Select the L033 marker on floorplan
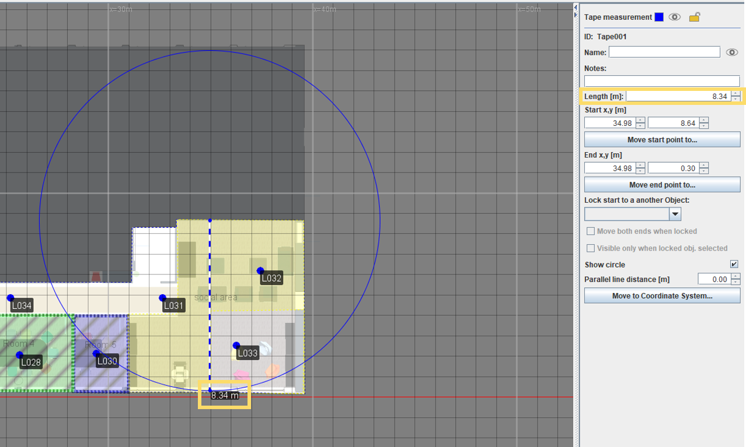Image resolution: width=746 pixels, height=447 pixels. click(x=236, y=346)
